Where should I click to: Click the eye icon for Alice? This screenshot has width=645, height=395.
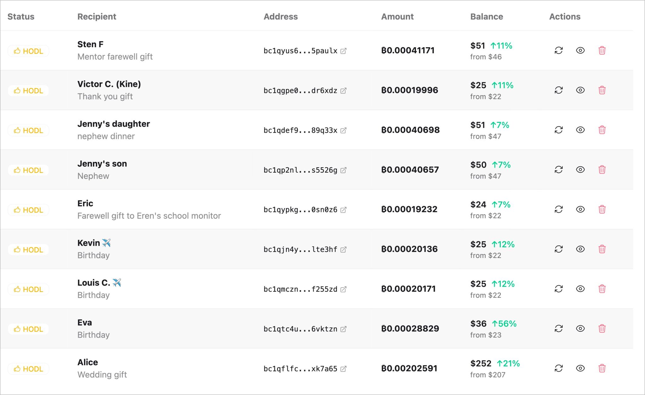[x=580, y=368]
